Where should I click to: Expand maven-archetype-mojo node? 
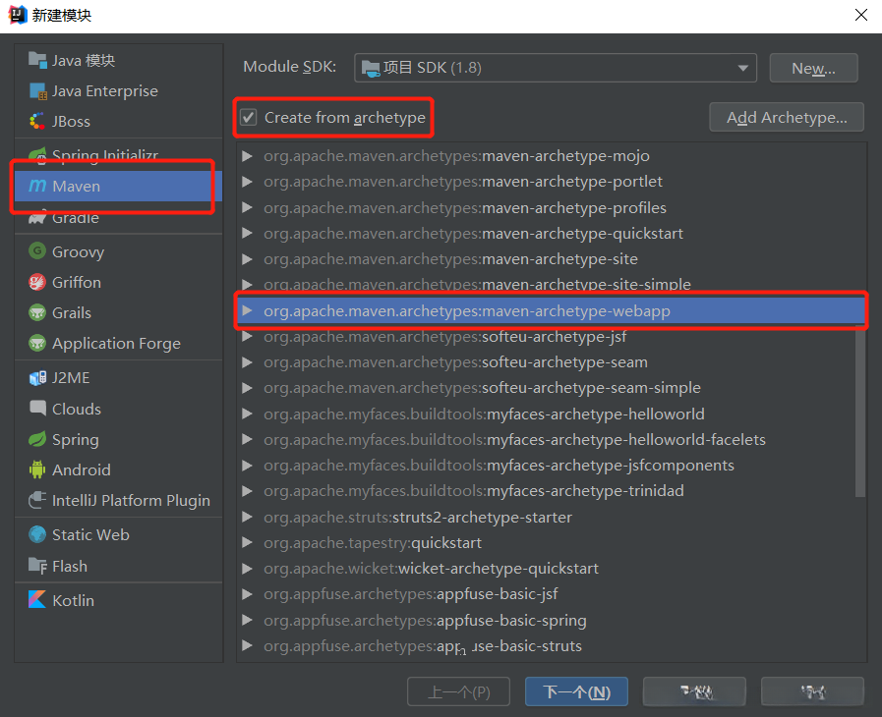click(x=247, y=155)
